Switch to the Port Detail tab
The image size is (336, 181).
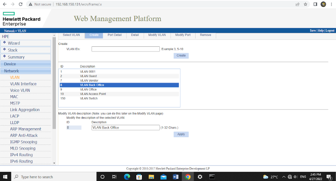(114, 35)
